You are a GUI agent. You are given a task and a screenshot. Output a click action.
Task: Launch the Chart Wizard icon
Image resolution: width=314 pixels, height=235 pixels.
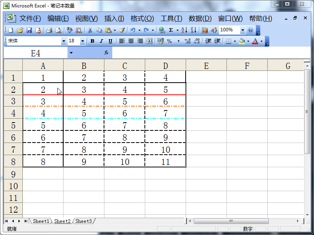tap(204, 30)
